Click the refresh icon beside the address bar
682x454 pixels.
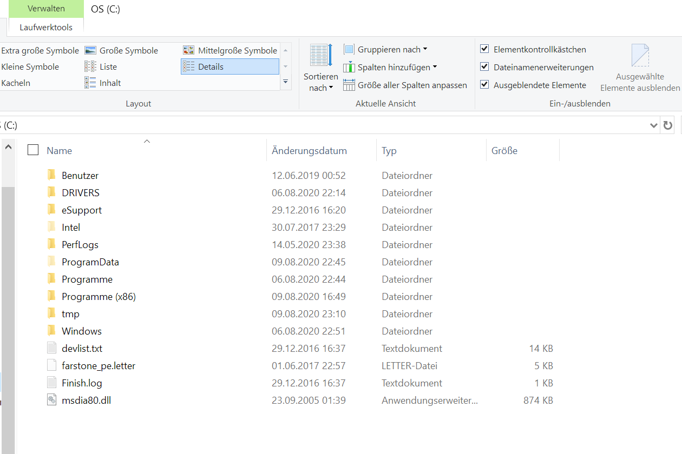click(668, 125)
